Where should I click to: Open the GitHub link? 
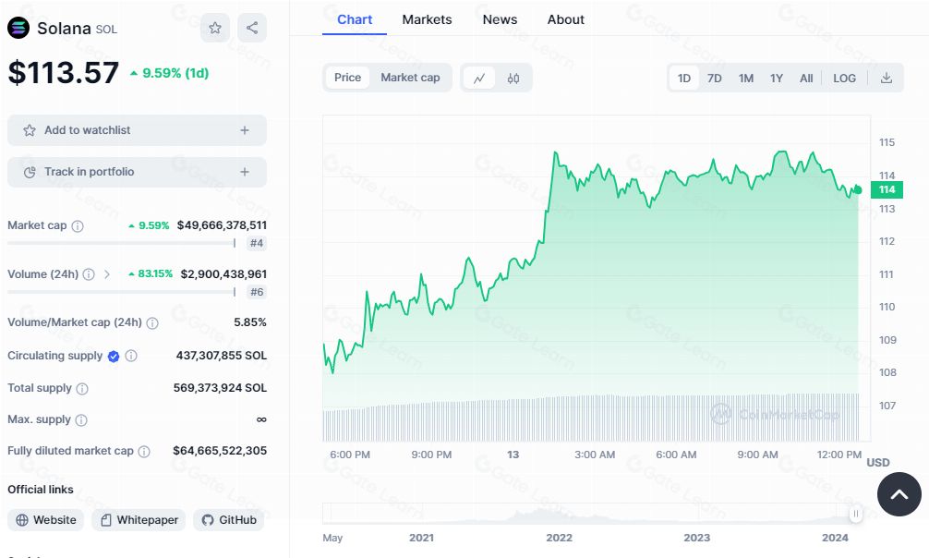pyautogui.click(x=228, y=520)
